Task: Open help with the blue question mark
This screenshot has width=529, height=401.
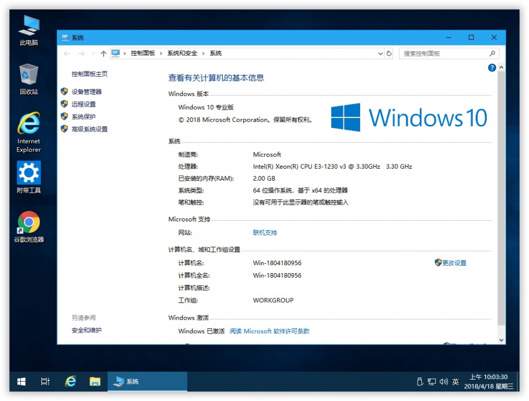Action: 492,68
